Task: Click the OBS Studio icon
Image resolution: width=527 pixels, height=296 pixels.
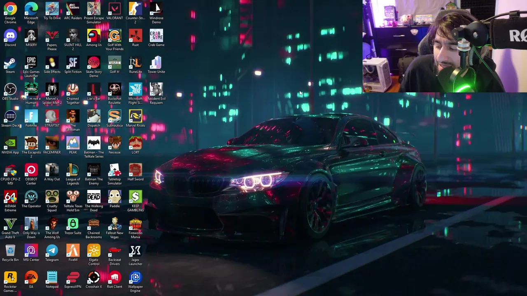Action: (x=10, y=89)
